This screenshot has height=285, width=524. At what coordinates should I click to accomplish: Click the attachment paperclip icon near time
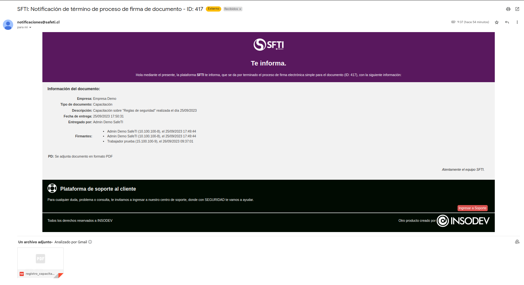click(x=453, y=22)
